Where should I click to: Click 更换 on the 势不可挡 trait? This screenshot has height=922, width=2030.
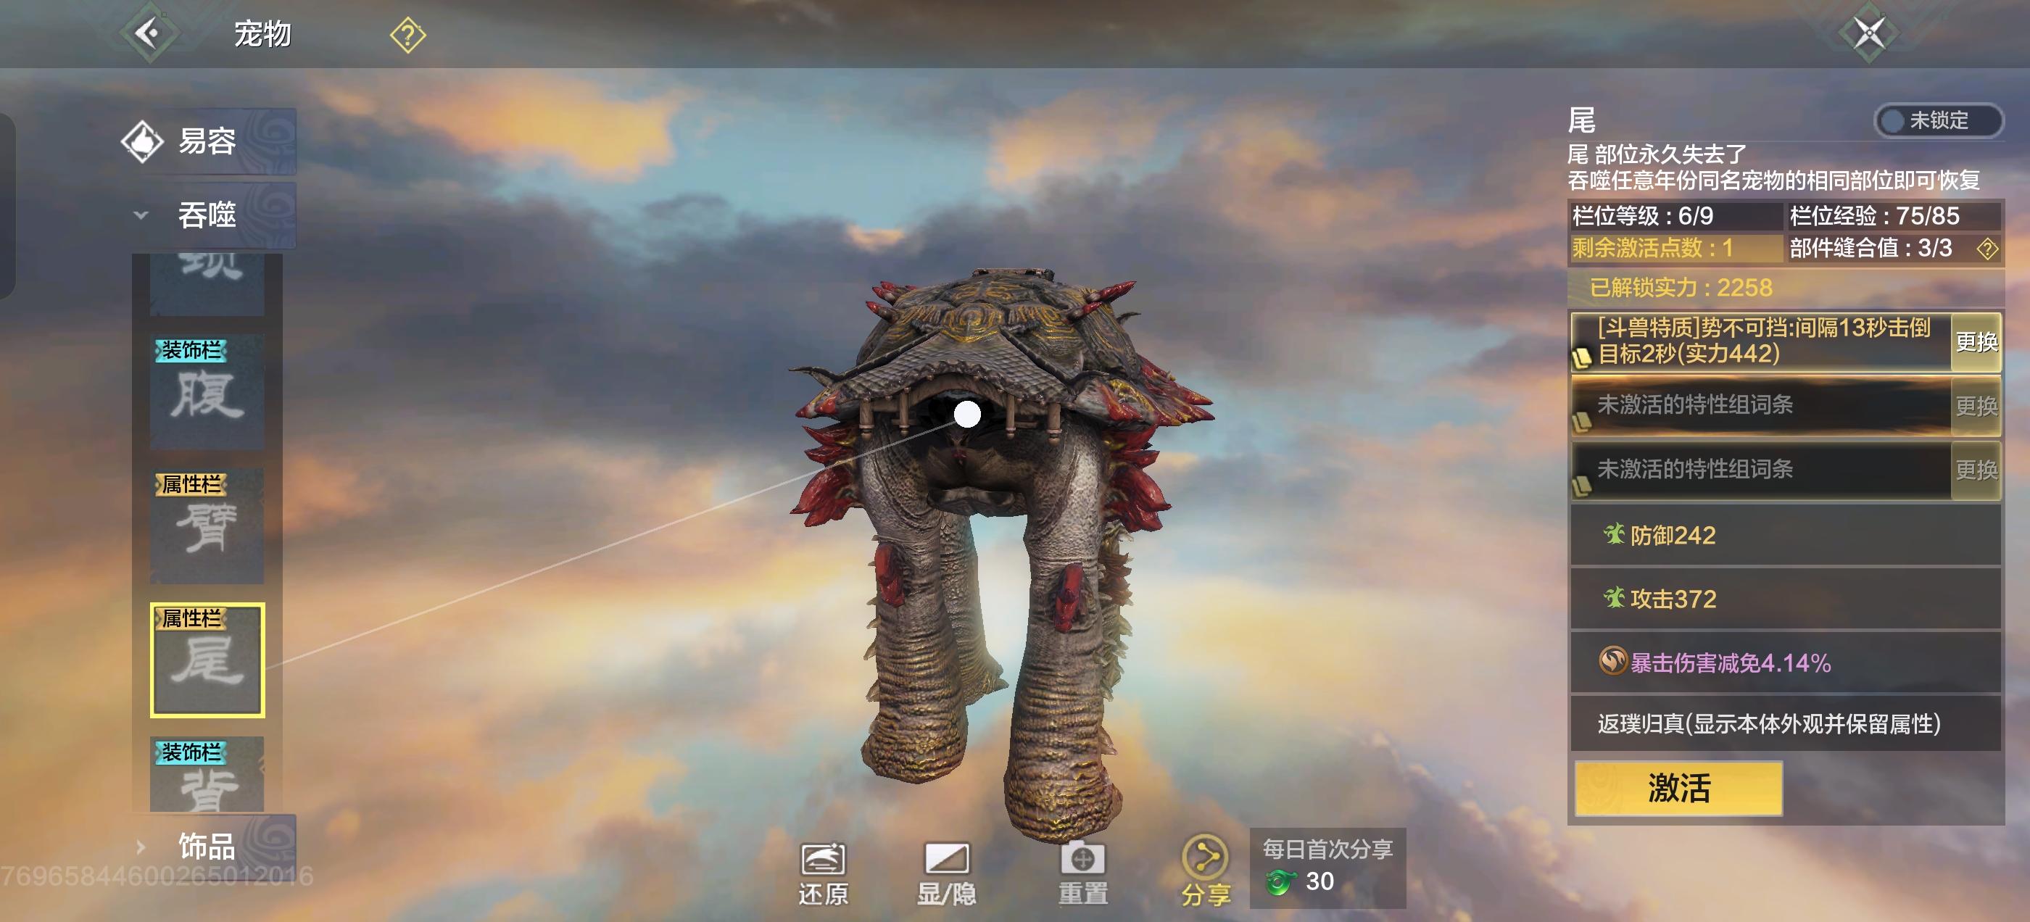(x=1975, y=342)
